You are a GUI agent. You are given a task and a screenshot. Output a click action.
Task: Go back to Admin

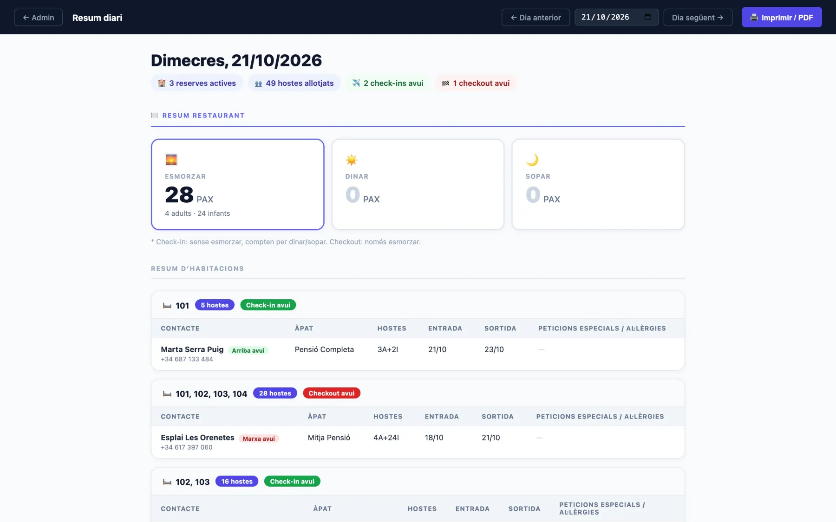pos(38,18)
